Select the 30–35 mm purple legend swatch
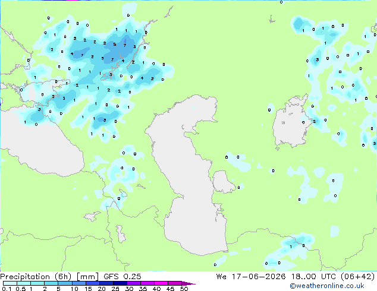Screen dimensions: 377x291 coord(133,283)
